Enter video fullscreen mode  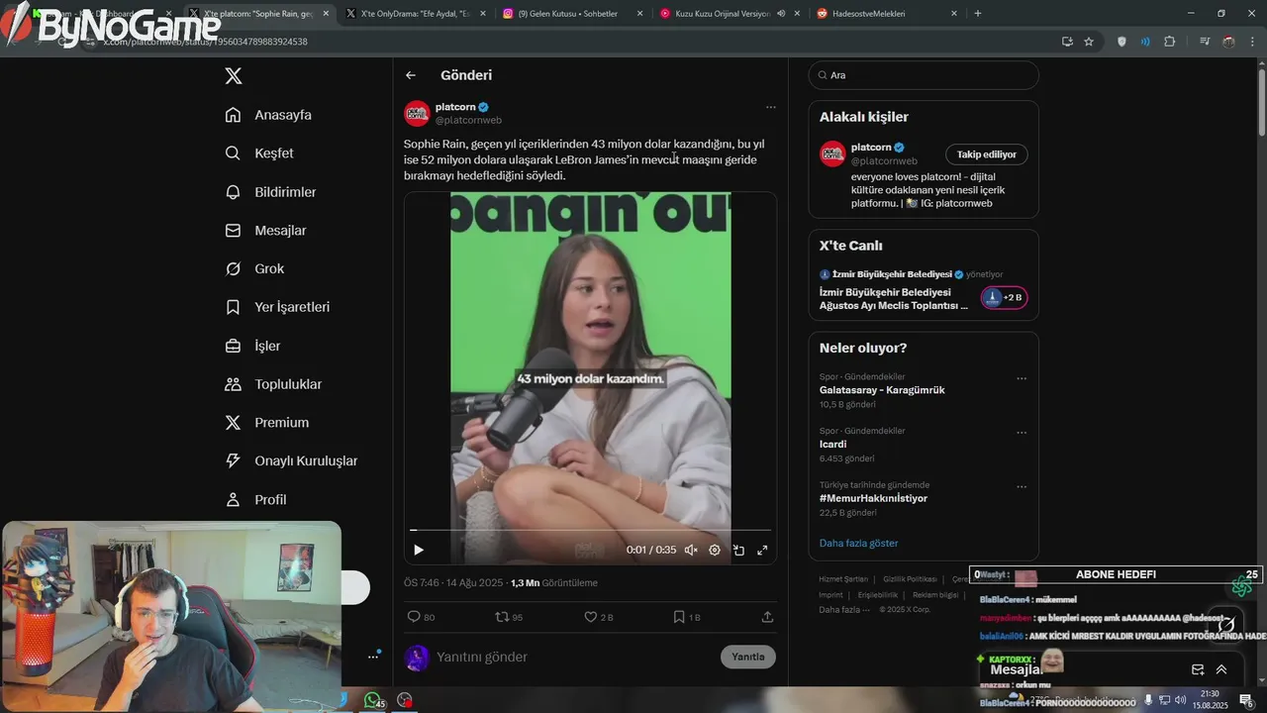click(x=762, y=550)
